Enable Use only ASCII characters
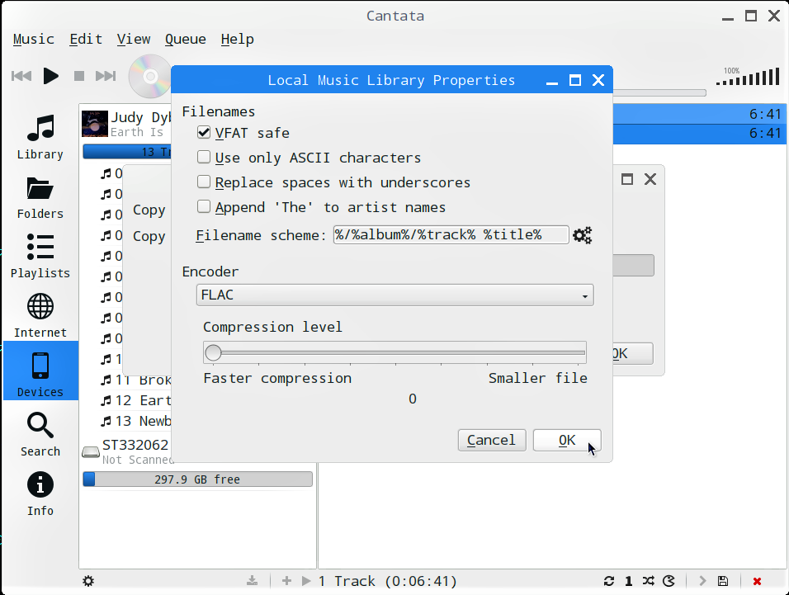The height and width of the screenshot is (595, 789). (204, 157)
